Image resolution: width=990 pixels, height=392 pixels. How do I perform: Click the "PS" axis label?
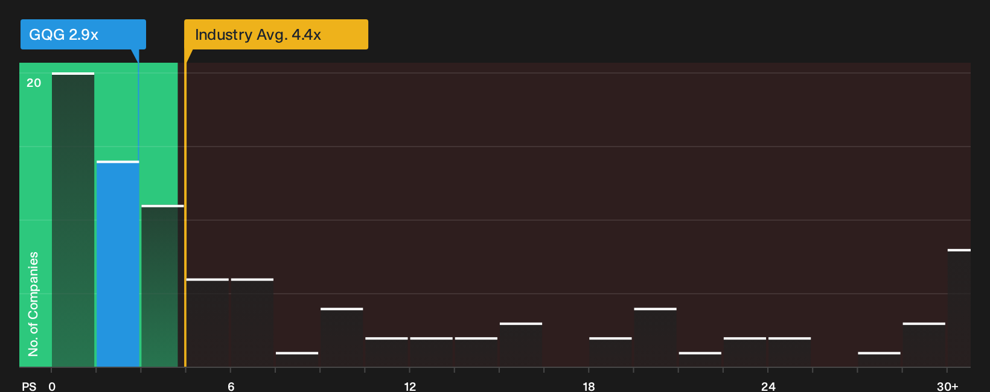(29, 387)
